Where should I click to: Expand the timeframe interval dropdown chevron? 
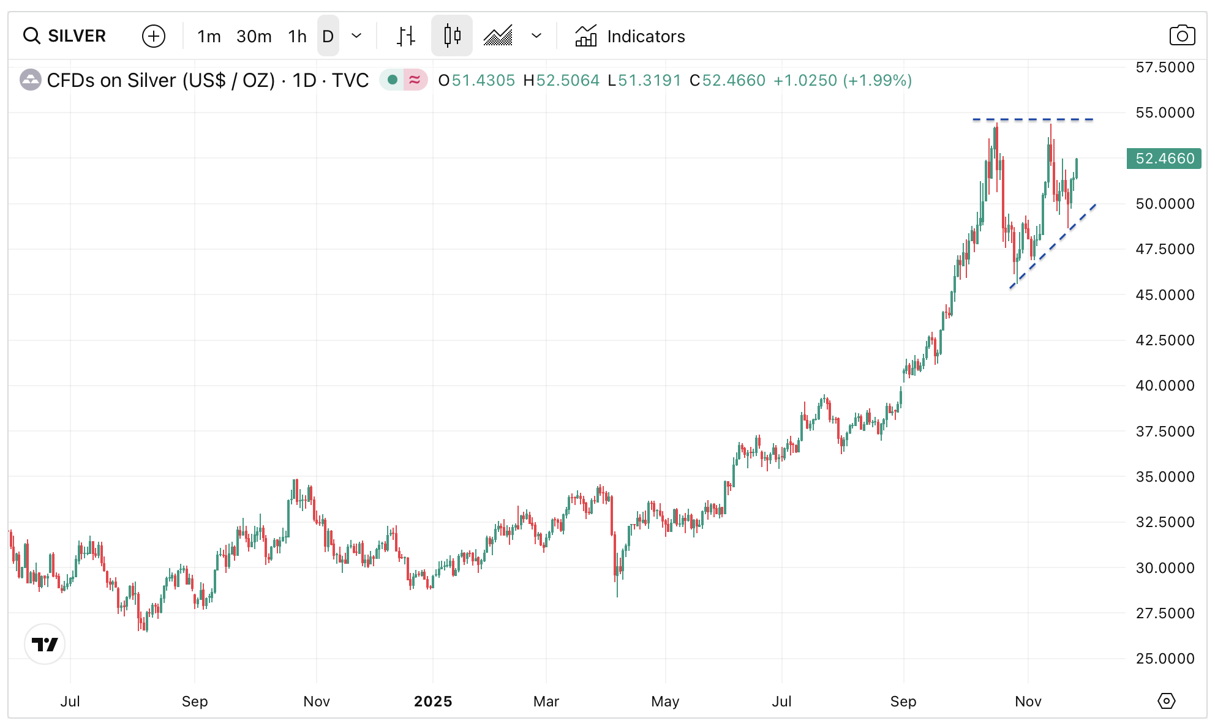(x=356, y=36)
